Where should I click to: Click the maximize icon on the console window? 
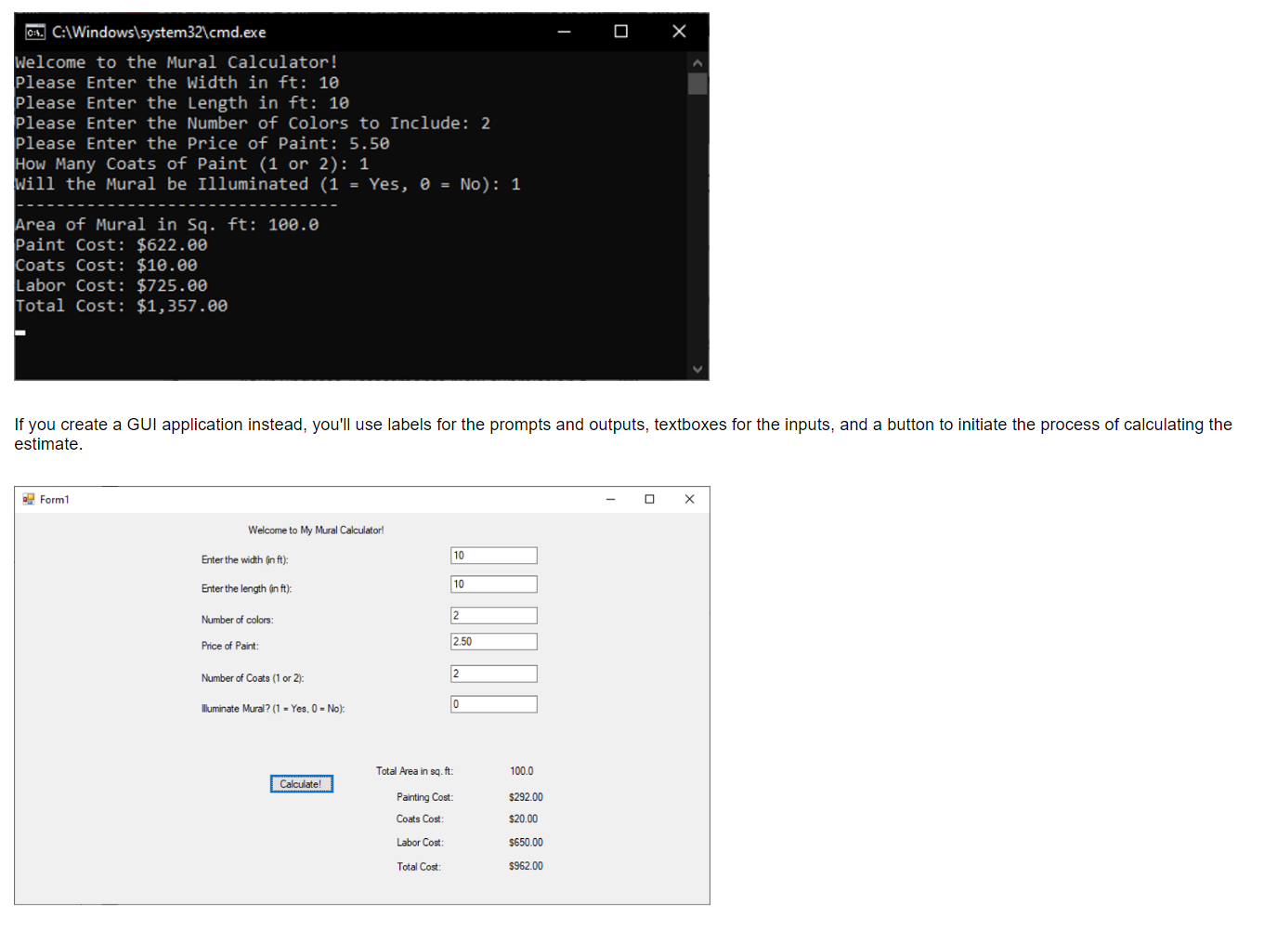point(620,31)
